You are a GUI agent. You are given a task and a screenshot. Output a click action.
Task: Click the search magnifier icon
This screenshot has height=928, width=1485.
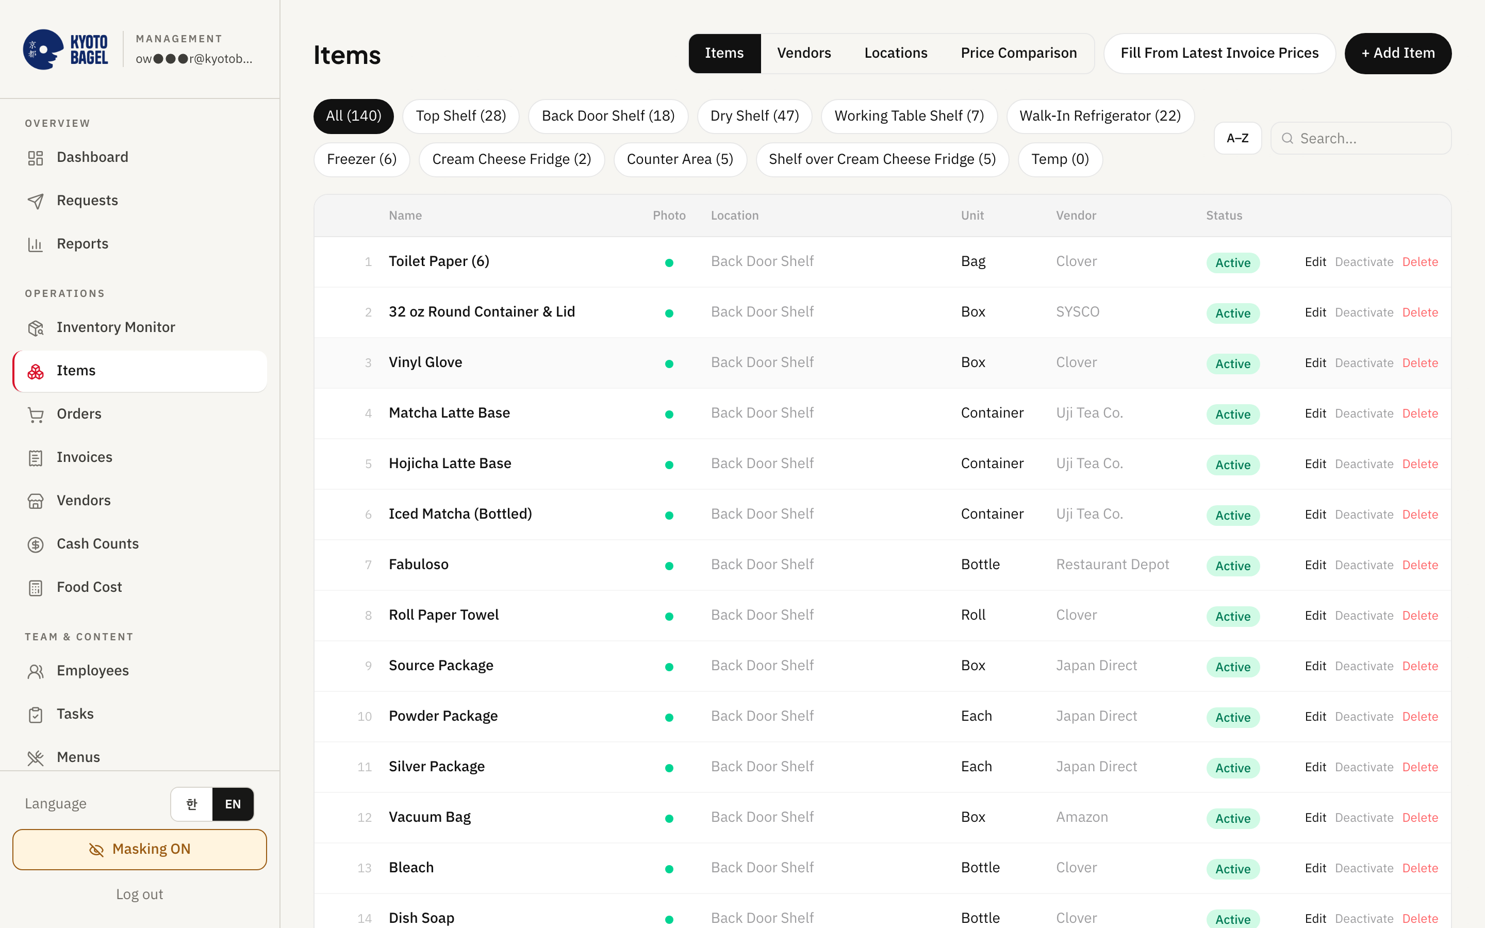[x=1288, y=138]
